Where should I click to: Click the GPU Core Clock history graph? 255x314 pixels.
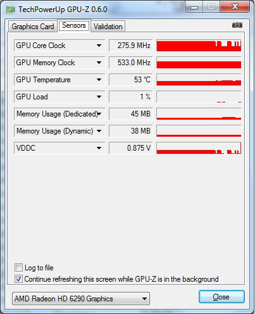click(199, 46)
